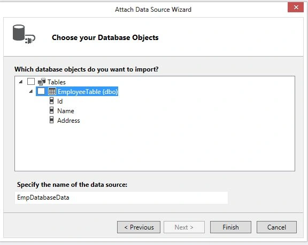308x245 pixels.
Task: Click the Tables folder icon
Action: point(42,82)
